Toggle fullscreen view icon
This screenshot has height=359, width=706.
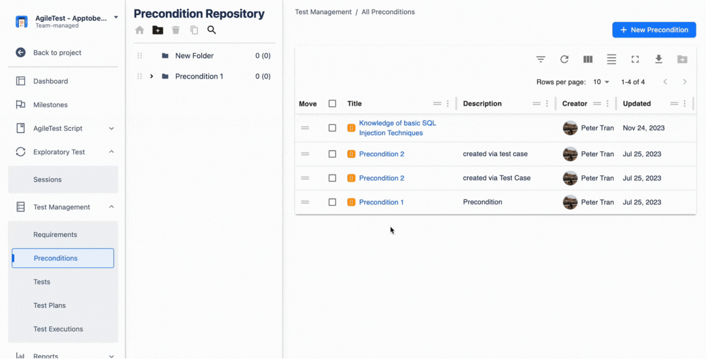pos(635,59)
